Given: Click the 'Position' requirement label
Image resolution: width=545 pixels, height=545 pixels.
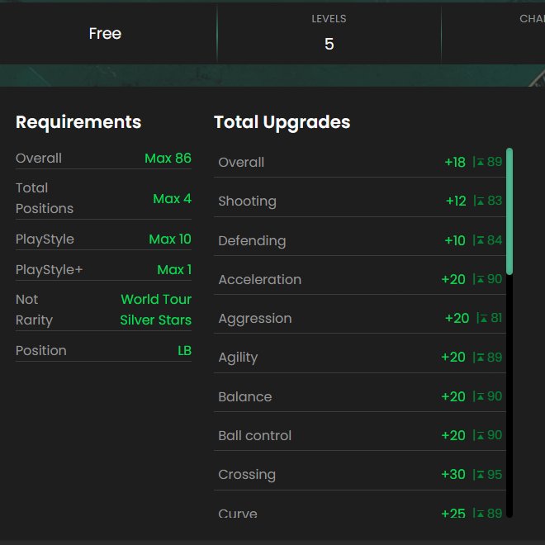Looking at the screenshot, I should coord(41,351).
